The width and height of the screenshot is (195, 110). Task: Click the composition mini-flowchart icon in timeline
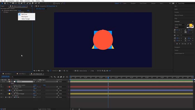52,77
